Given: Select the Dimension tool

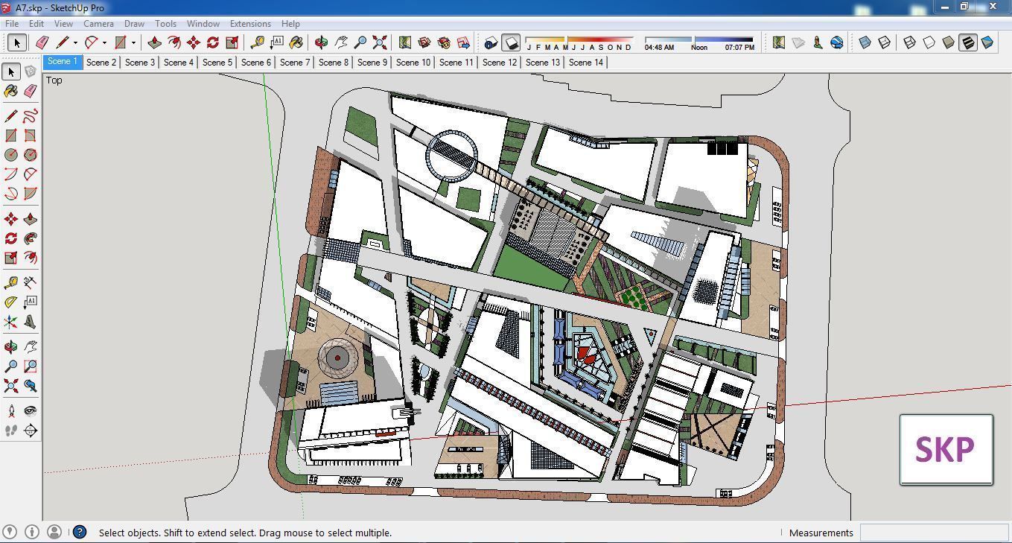Looking at the screenshot, I should pyautogui.click(x=30, y=282).
